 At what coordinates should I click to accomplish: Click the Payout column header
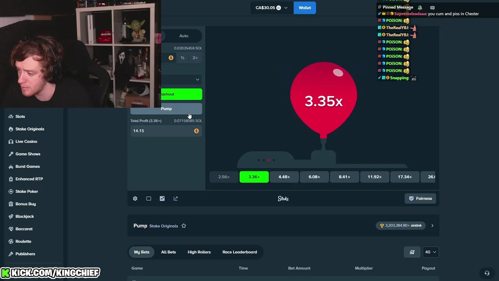[428, 268]
